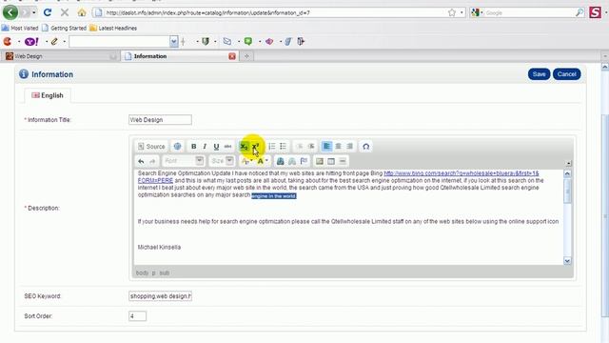Click the redo arrow in editor

coord(152,161)
